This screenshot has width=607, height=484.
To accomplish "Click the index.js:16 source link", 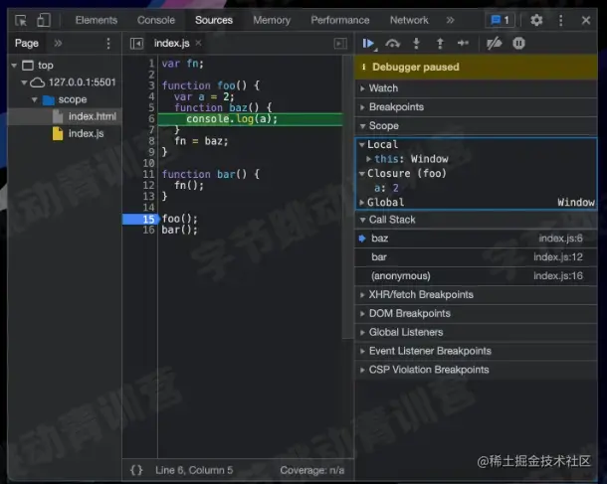I will click(x=558, y=275).
